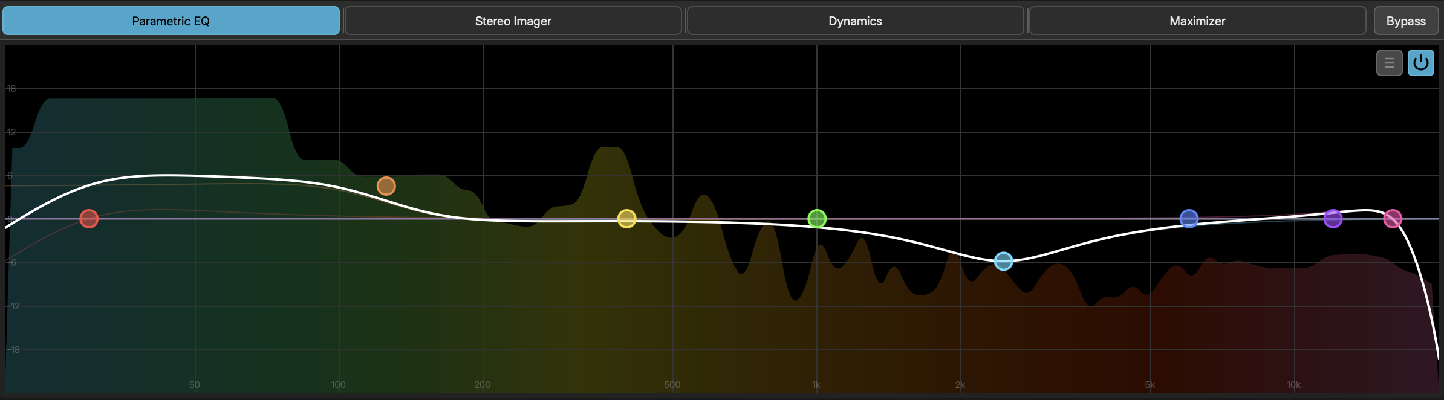Open the EQ list menu icon
The image size is (1444, 400).
(1390, 63)
